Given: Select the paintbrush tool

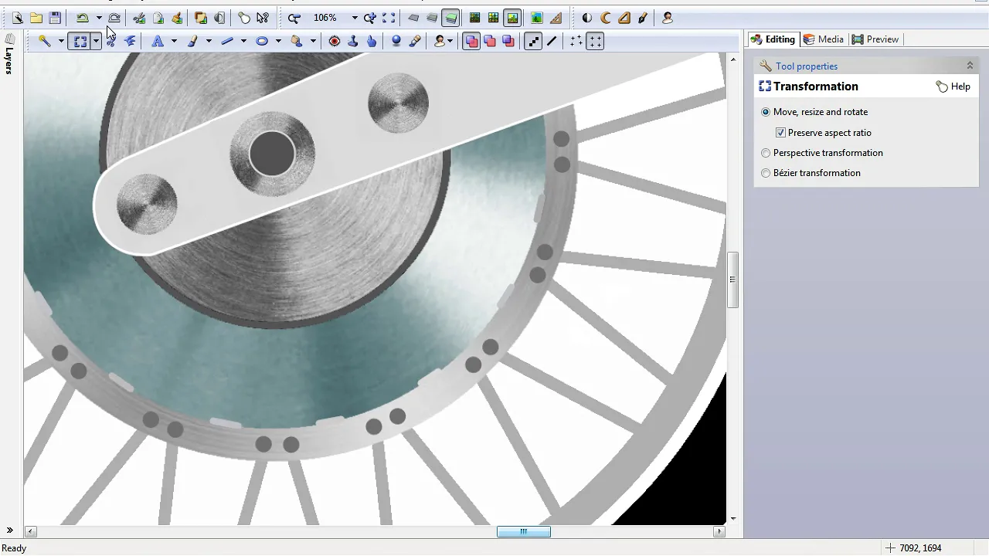Looking at the screenshot, I should (192, 41).
